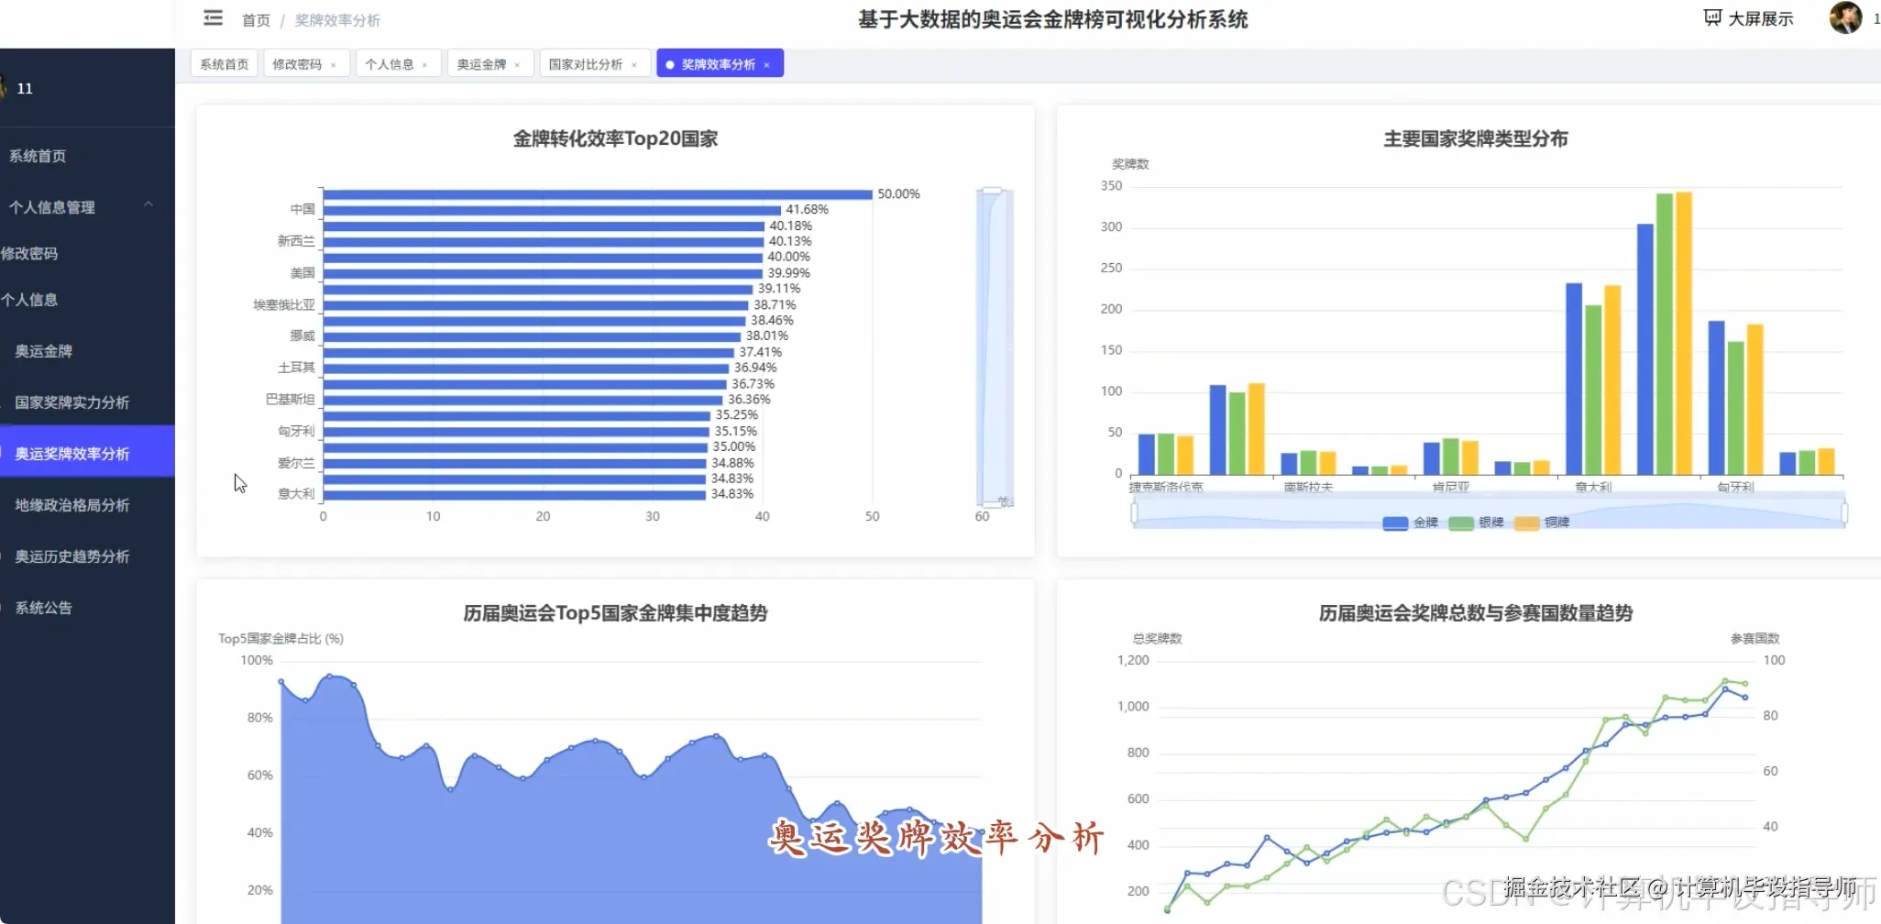Open 系统公告 announcements page
This screenshot has height=924, width=1881.
(43, 608)
